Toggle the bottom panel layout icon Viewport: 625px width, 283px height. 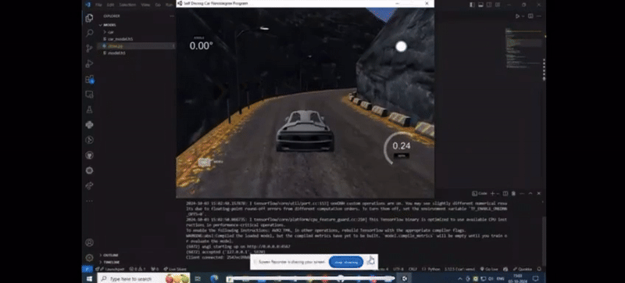click(x=480, y=5)
